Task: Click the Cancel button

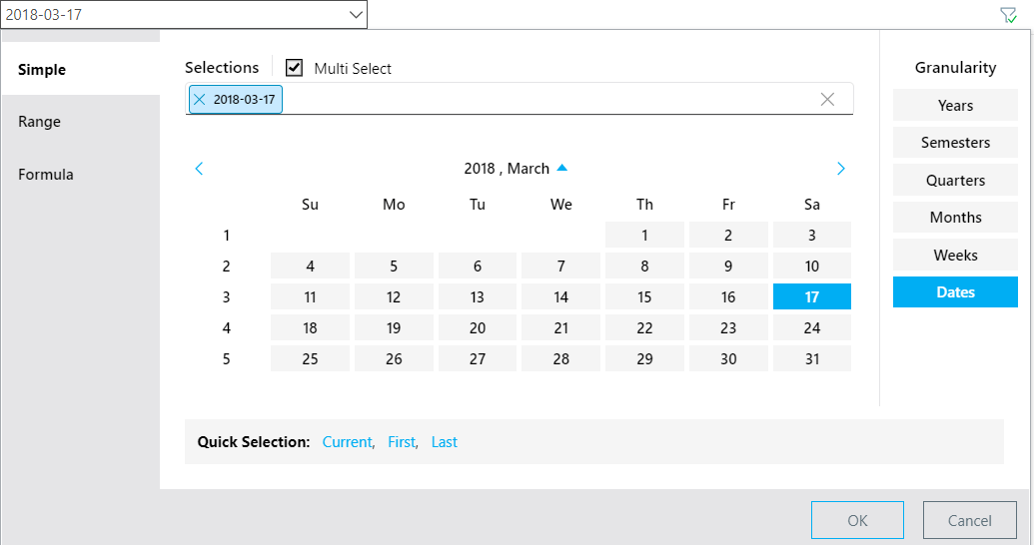Action: pyautogui.click(x=969, y=521)
